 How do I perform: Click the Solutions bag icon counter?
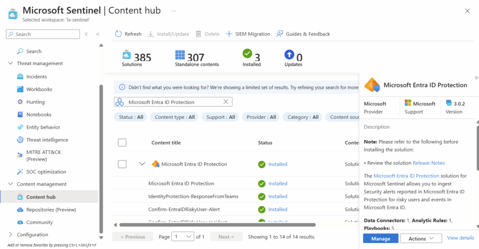[127, 55]
